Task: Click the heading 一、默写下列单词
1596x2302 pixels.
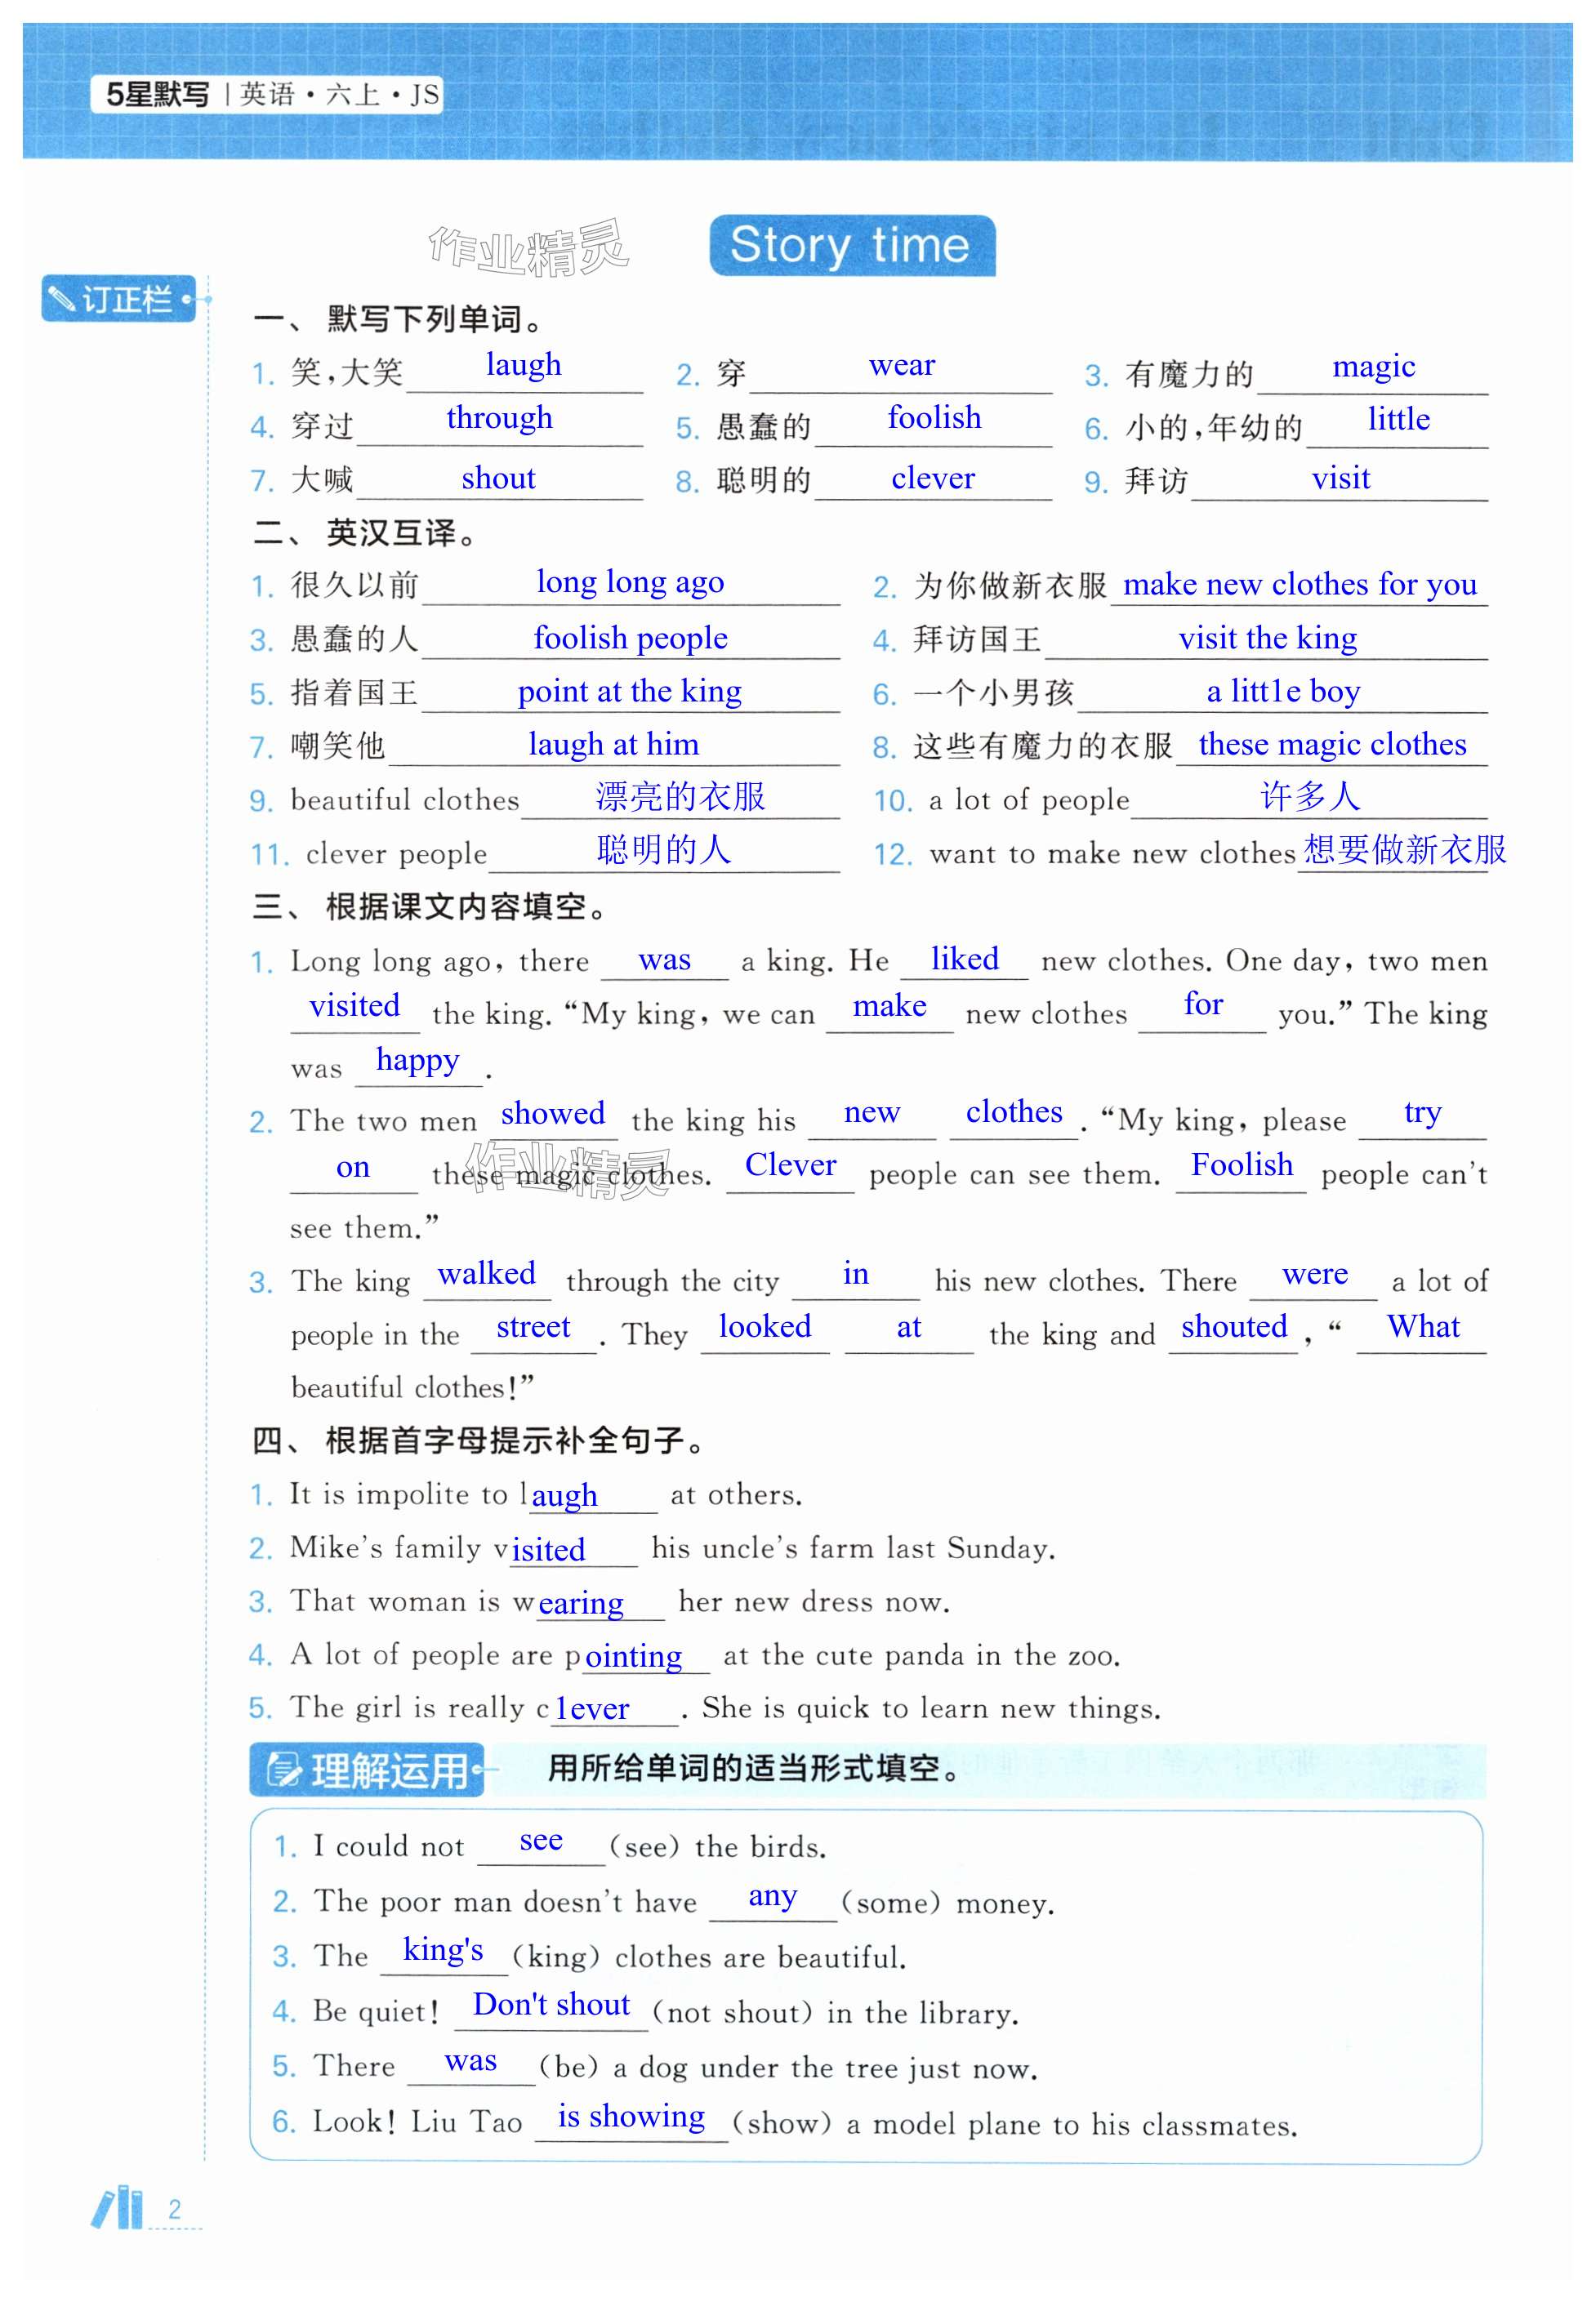Action: pyautogui.click(x=399, y=320)
